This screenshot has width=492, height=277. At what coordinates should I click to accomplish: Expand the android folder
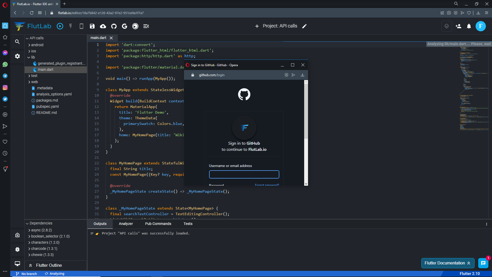(29, 45)
